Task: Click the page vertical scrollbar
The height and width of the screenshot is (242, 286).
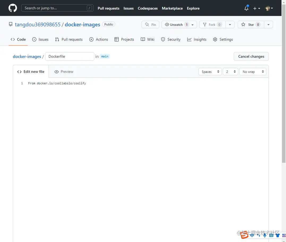Action: pyautogui.click(x=284, y=84)
